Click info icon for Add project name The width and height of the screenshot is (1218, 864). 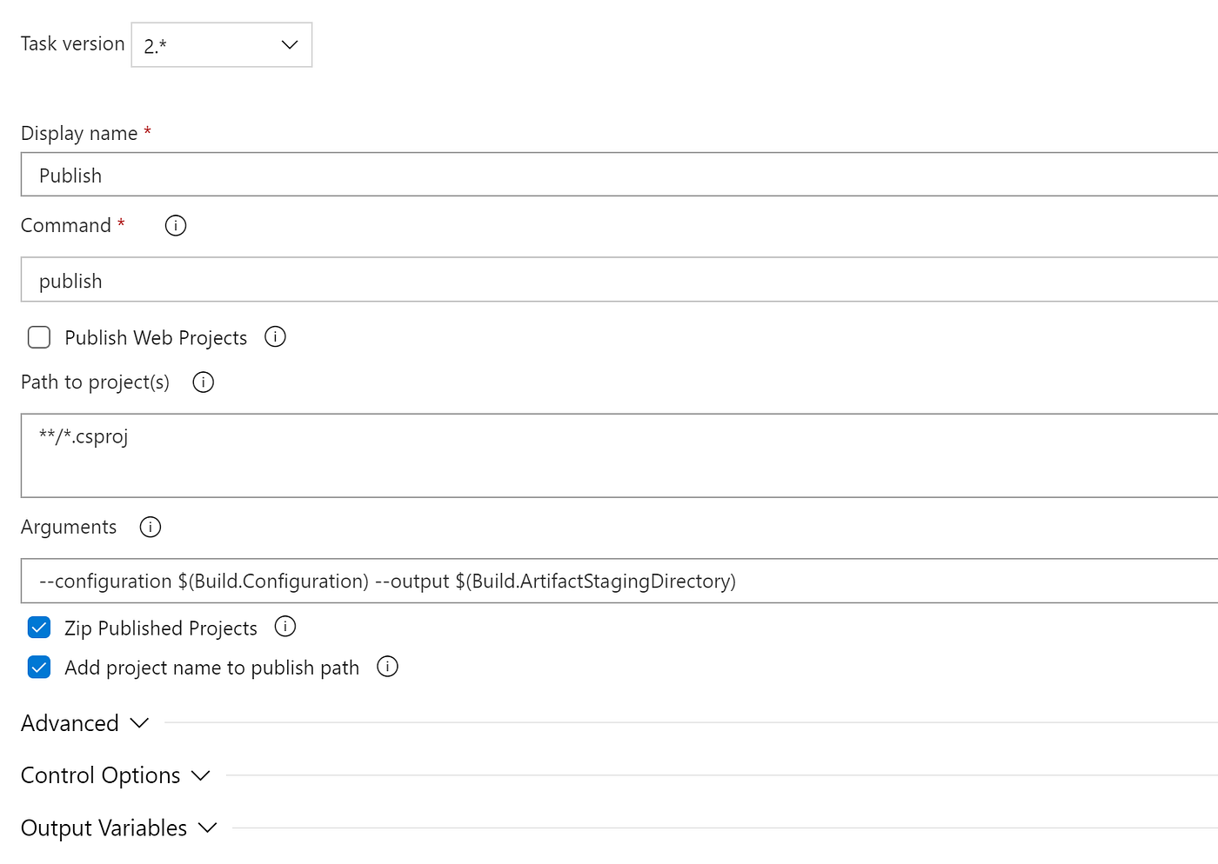387,667
